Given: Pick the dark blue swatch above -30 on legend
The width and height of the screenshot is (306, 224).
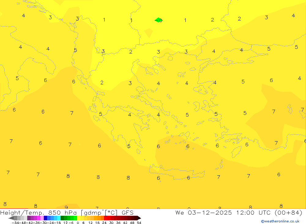Looking at the screenshot, I should pyautogui.click(x=45, y=218).
